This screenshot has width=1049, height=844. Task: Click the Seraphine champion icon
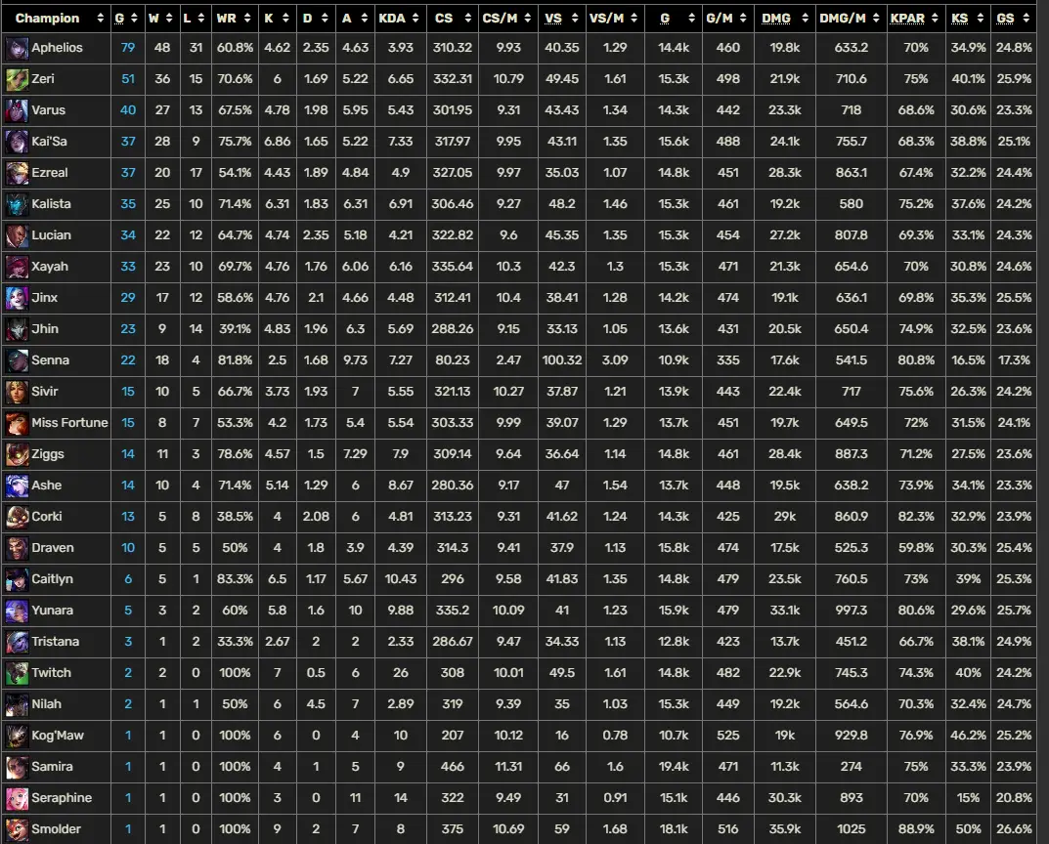tap(17, 798)
